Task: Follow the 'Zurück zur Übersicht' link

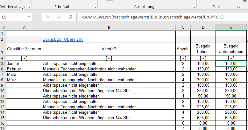Action: [x=63, y=39]
